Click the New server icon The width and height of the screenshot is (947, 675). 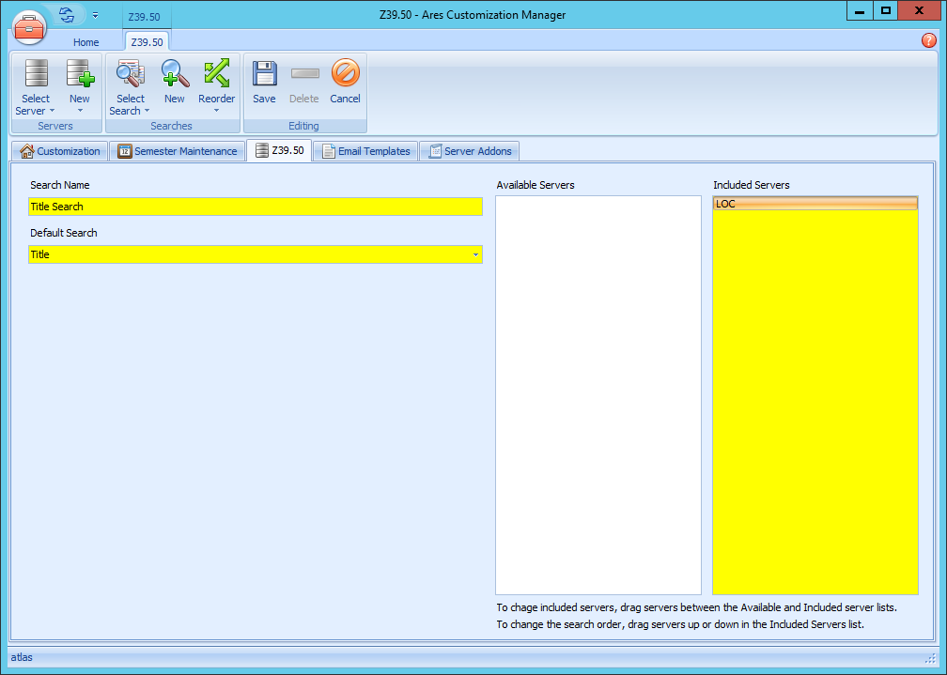[x=80, y=75]
